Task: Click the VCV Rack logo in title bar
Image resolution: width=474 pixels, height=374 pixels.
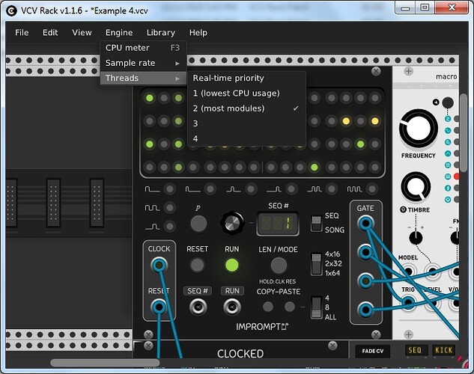Action: (11, 11)
